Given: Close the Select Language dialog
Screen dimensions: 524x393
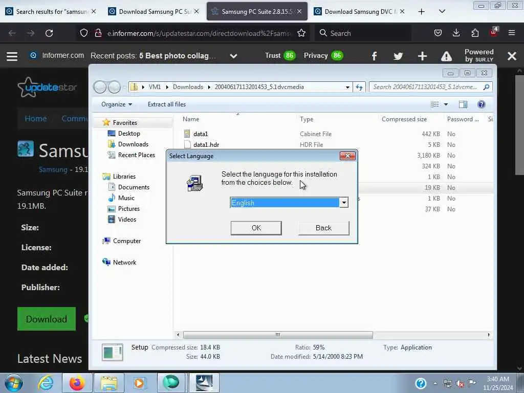Looking at the screenshot, I should coord(347,156).
